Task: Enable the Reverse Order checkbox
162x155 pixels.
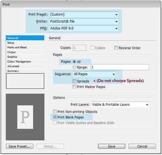Action: (116, 48)
